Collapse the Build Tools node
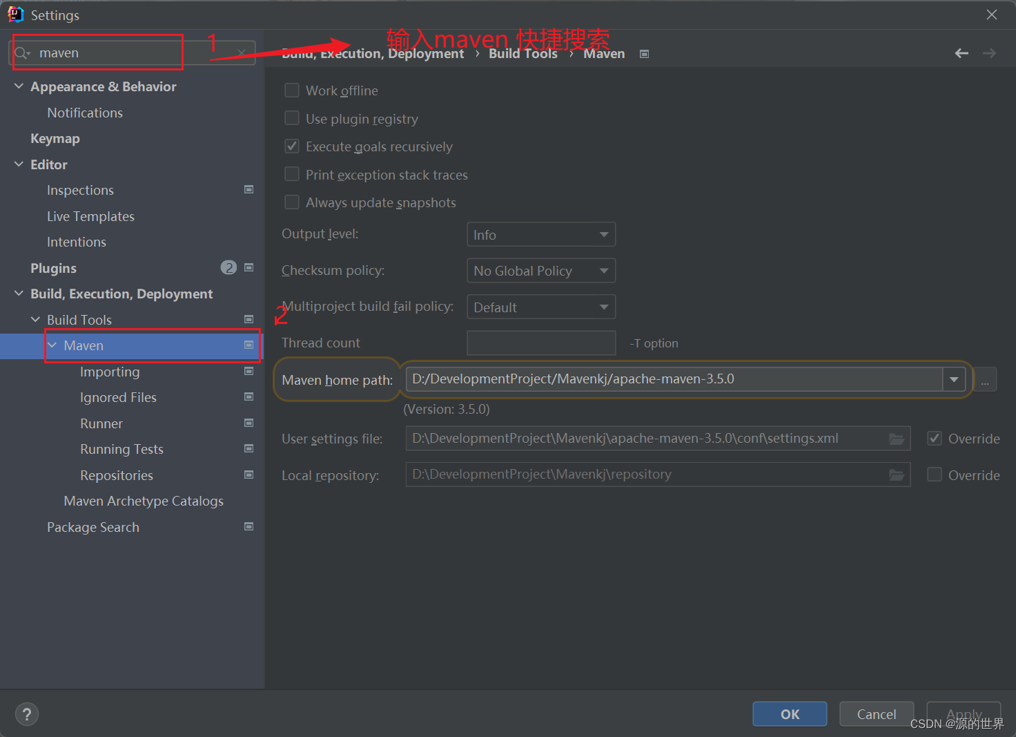The image size is (1016, 737). pos(35,319)
